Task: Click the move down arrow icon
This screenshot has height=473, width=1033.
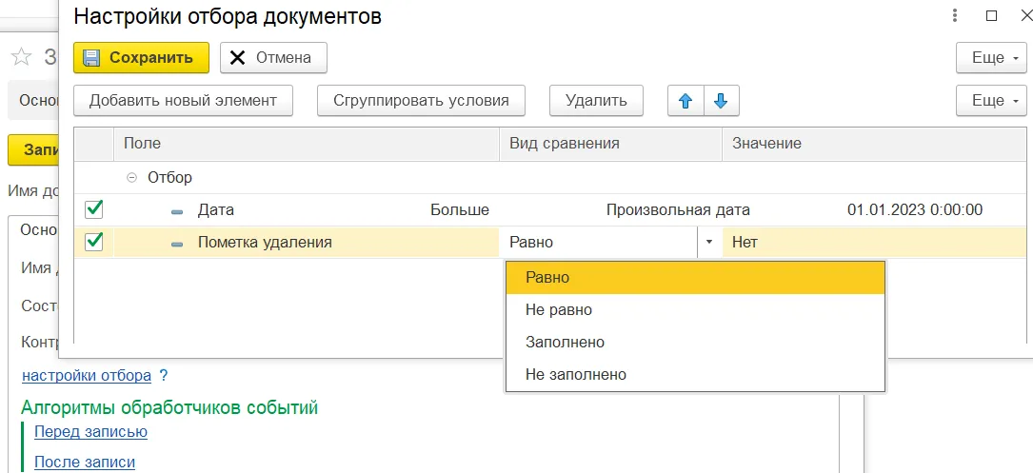Action: pyautogui.click(x=721, y=100)
